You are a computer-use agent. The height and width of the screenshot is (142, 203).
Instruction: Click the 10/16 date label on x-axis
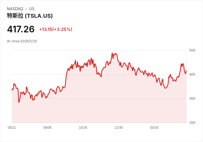pyautogui.click(x=83, y=127)
